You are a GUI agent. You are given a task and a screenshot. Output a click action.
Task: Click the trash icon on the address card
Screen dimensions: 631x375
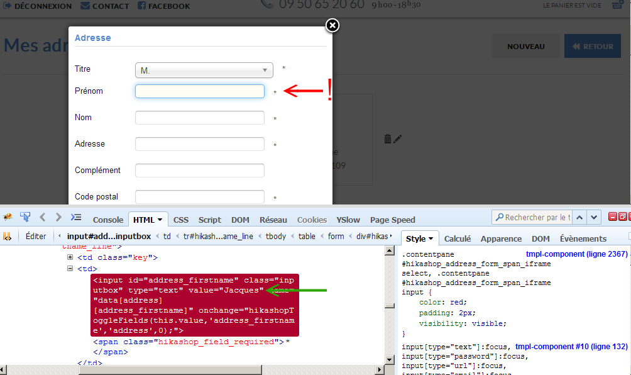(388, 139)
